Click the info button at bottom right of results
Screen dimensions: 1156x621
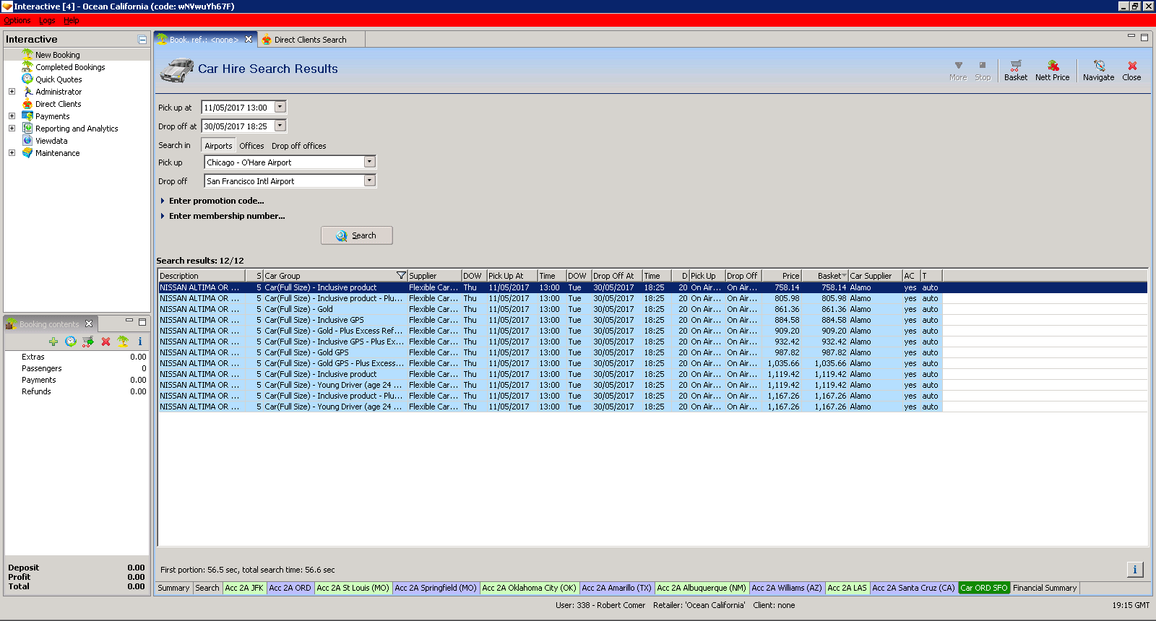pos(1134,570)
